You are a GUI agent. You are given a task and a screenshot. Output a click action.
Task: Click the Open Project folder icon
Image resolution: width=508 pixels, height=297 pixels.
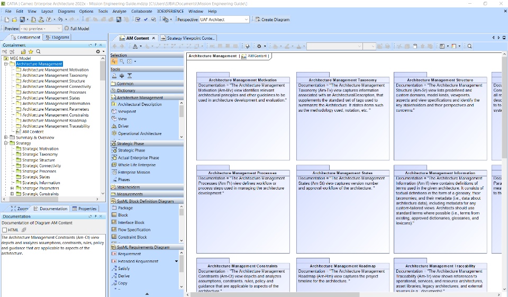[x=14, y=20]
